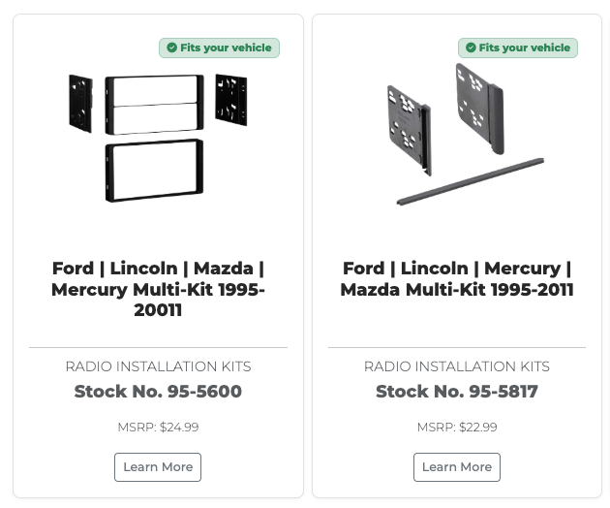Click the right mounting bracket in the 95-5817 image

[479, 109]
